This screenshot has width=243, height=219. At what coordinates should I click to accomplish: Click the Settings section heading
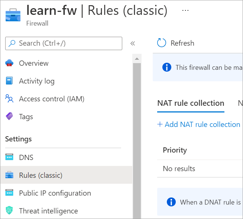19,139
